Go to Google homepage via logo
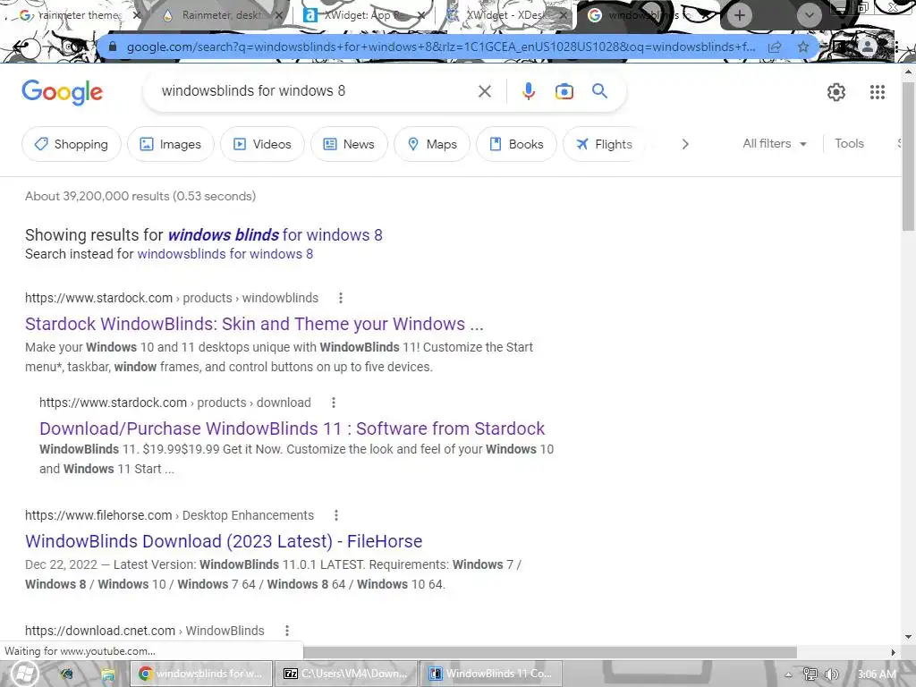916x687 pixels. 62,92
